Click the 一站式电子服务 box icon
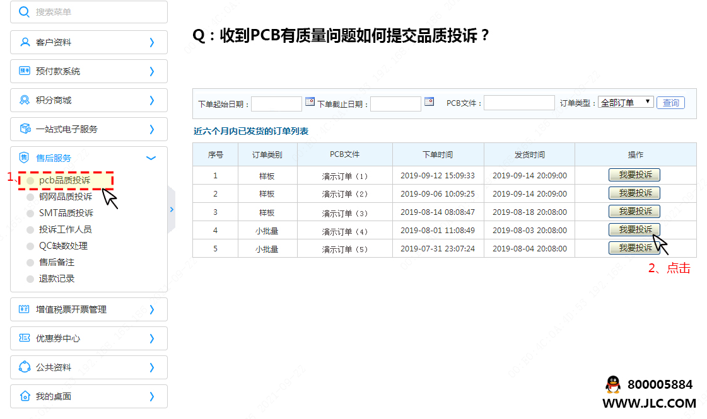707x419 pixels. (x=25, y=129)
